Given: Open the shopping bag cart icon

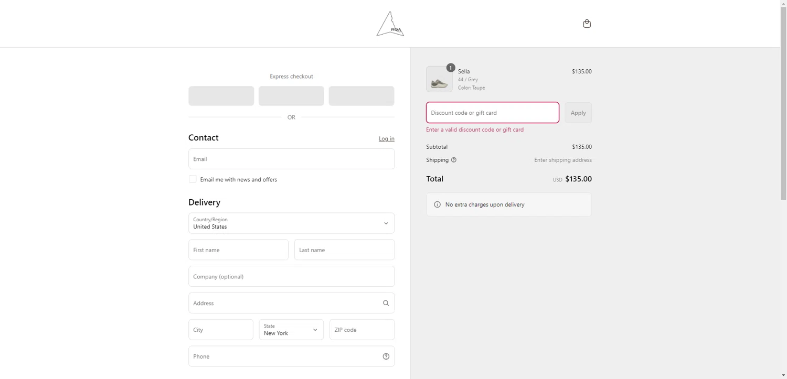Looking at the screenshot, I should coord(587,24).
